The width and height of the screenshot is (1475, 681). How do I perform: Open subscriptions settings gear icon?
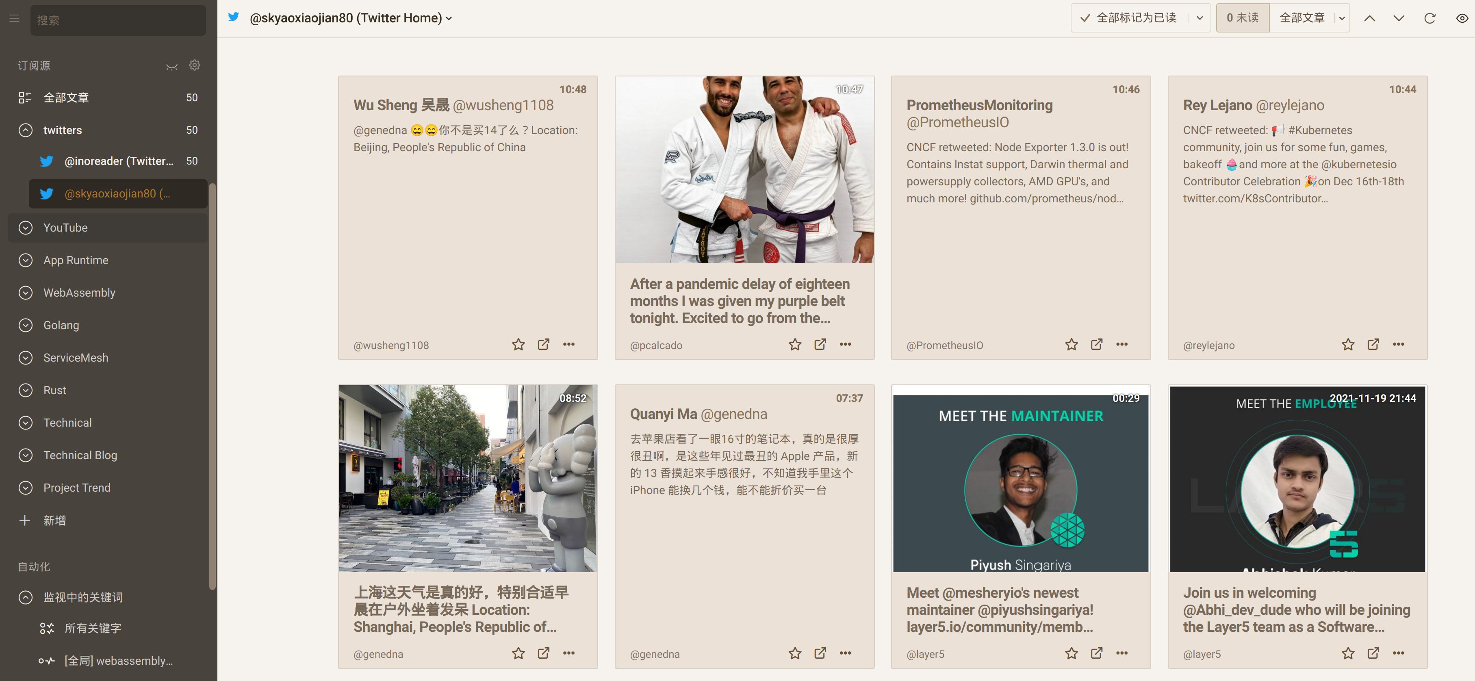195,65
